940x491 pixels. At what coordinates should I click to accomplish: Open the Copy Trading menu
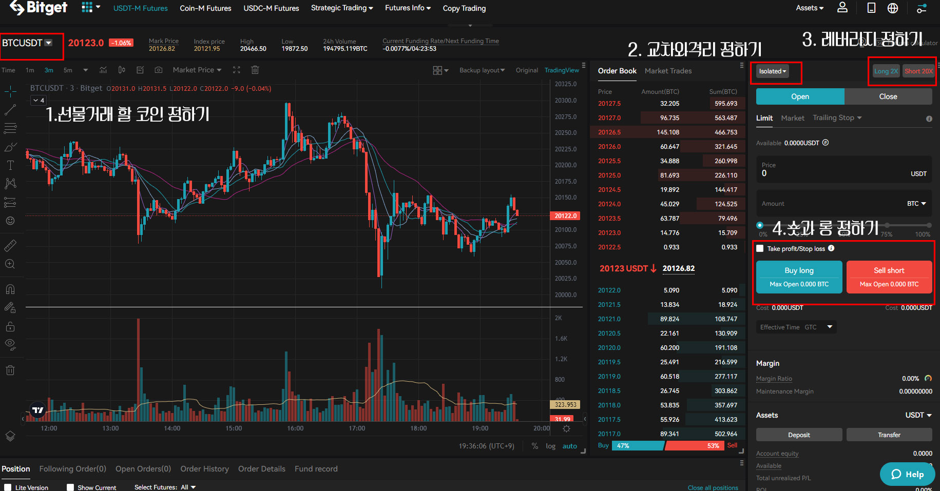pos(464,8)
